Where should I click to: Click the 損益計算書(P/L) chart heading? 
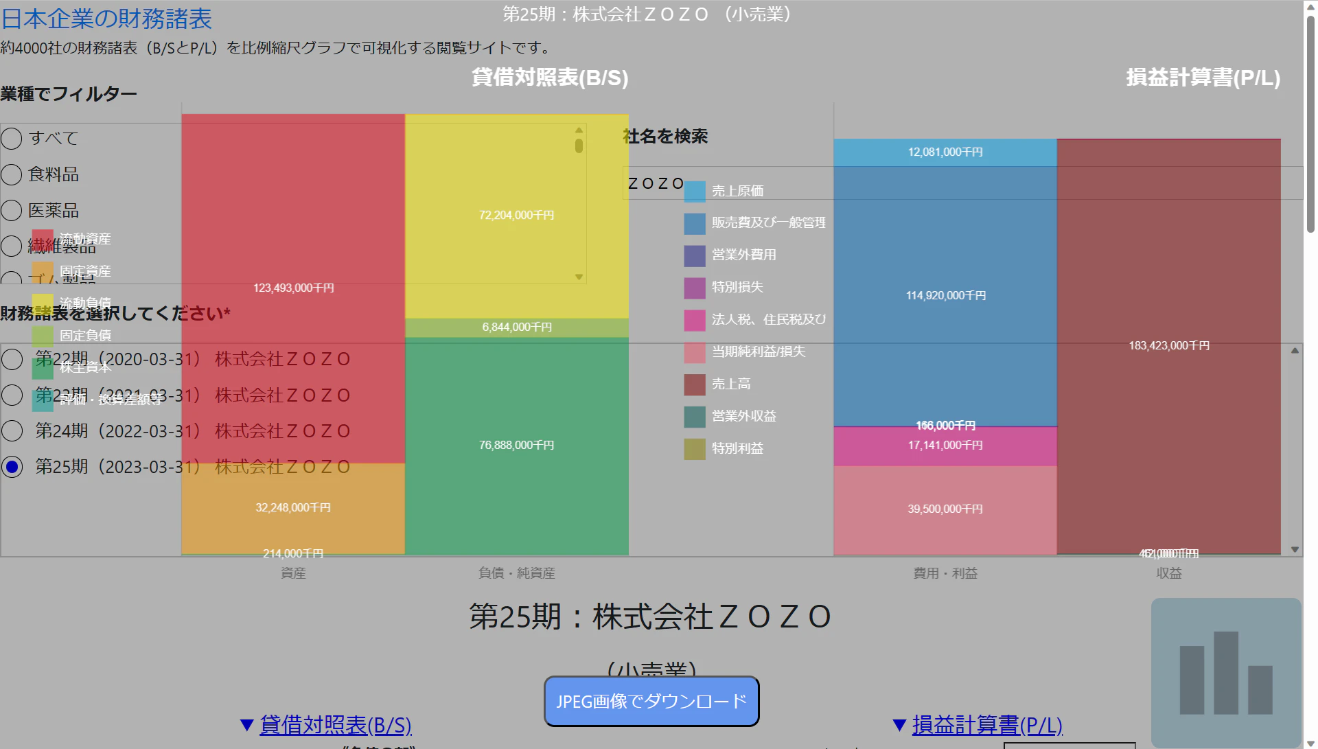click(x=1203, y=78)
